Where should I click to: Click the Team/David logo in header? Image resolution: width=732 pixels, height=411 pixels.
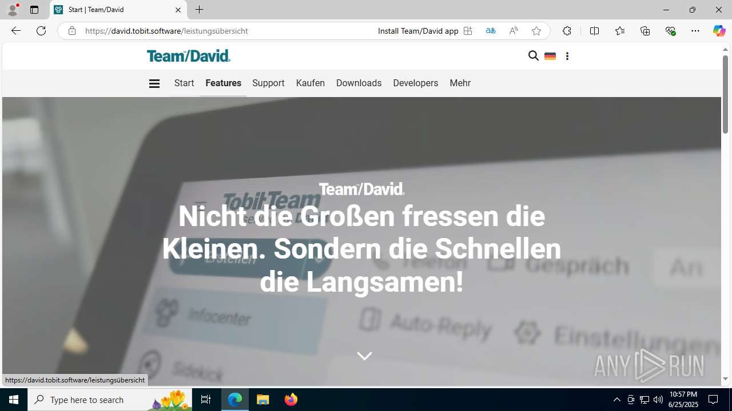[189, 55]
